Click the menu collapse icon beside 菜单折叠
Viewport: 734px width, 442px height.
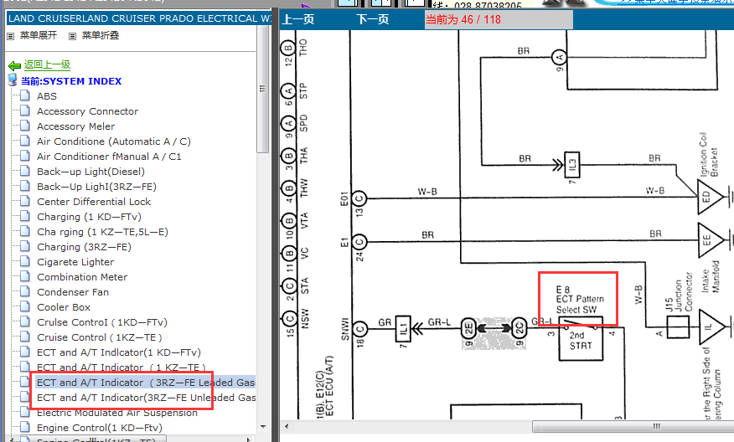(x=72, y=36)
